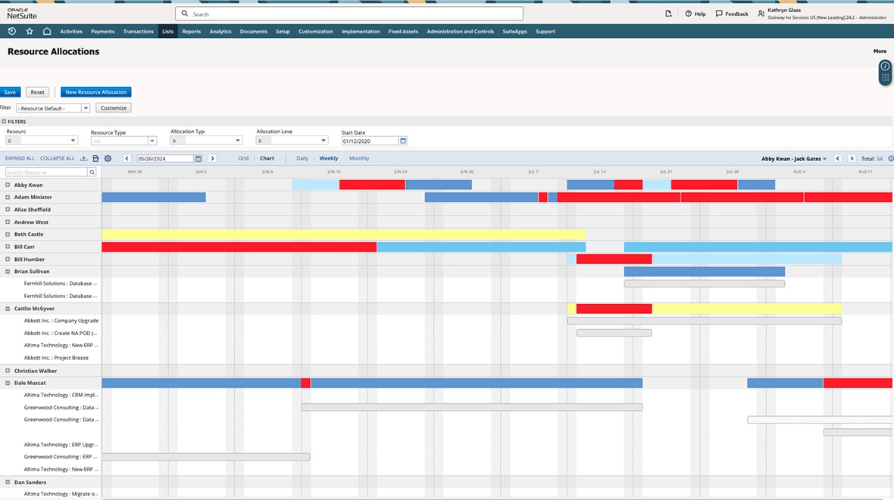Open the Recent Records history icon
894x500 pixels.
click(x=11, y=31)
